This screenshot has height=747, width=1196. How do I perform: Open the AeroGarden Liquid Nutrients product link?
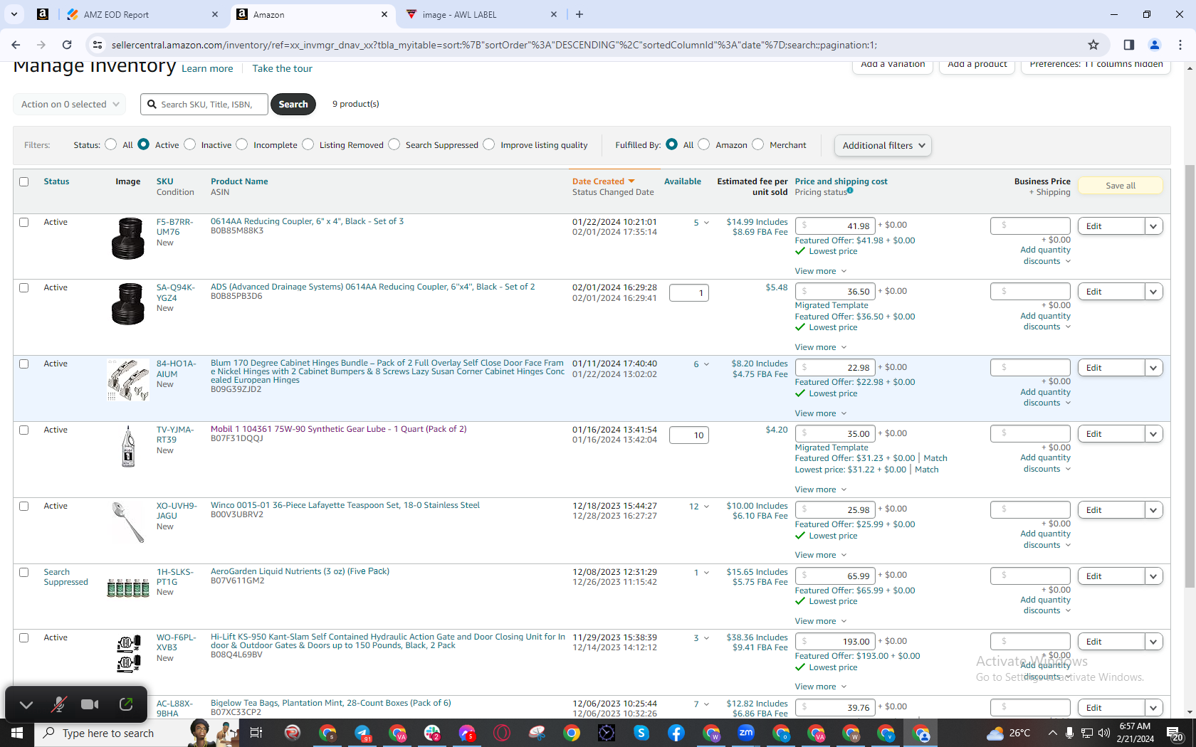pos(300,571)
